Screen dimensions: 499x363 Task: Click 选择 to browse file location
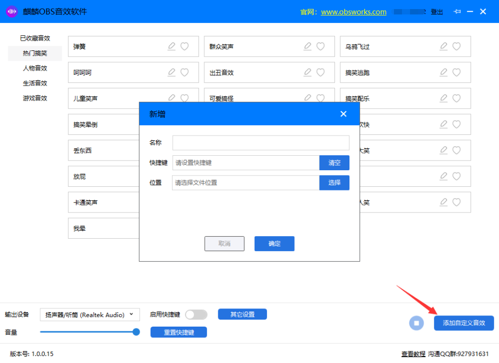point(334,183)
